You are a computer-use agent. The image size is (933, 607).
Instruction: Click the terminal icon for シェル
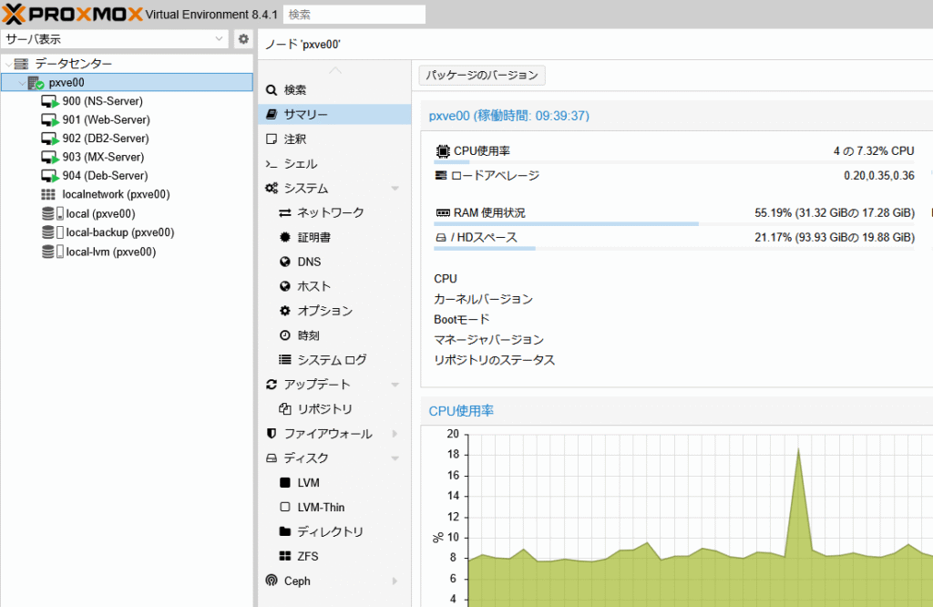click(272, 164)
